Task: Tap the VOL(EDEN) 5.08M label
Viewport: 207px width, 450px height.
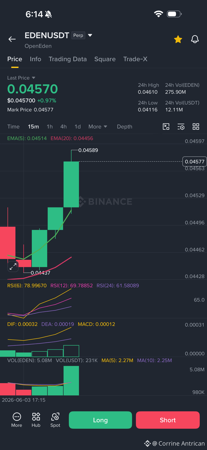Action: (x=29, y=360)
